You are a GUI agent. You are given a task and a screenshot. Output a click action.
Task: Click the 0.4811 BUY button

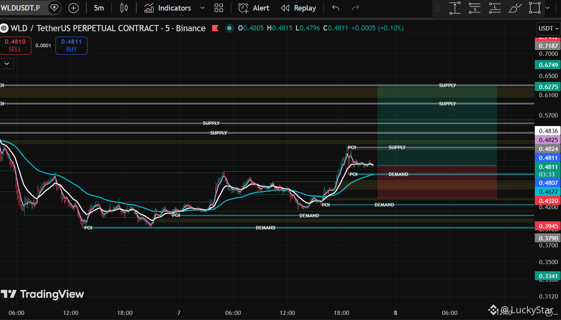click(71, 45)
